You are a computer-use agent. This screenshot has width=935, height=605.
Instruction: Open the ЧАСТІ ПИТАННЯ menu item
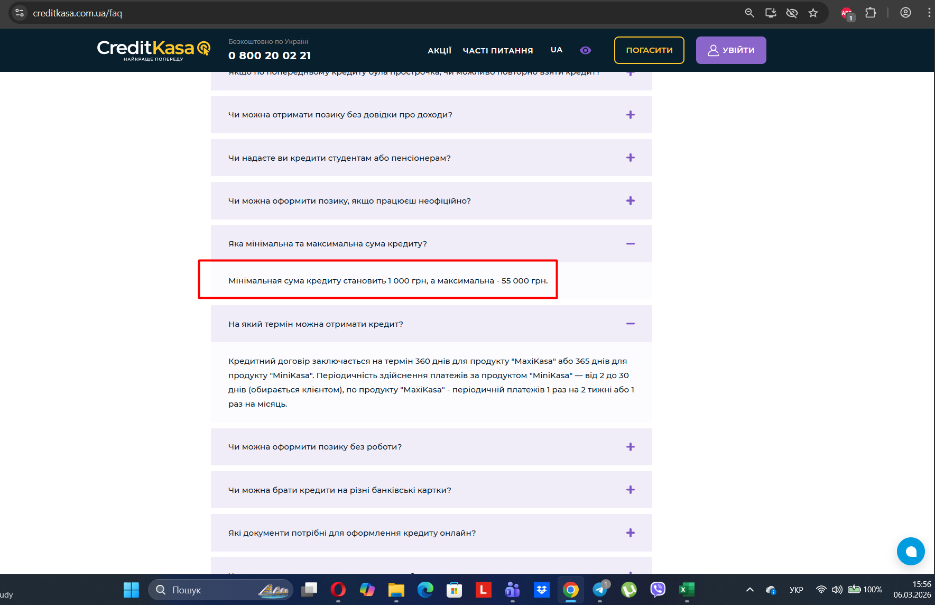click(498, 51)
